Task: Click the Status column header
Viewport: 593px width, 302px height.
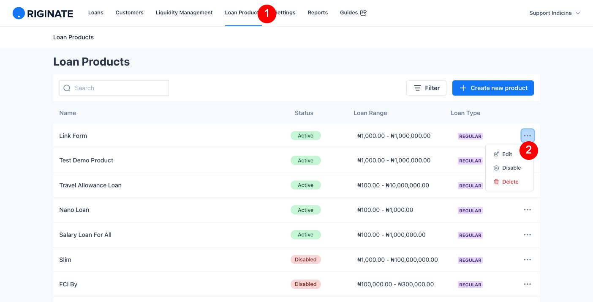Action: [x=304, y=113]
